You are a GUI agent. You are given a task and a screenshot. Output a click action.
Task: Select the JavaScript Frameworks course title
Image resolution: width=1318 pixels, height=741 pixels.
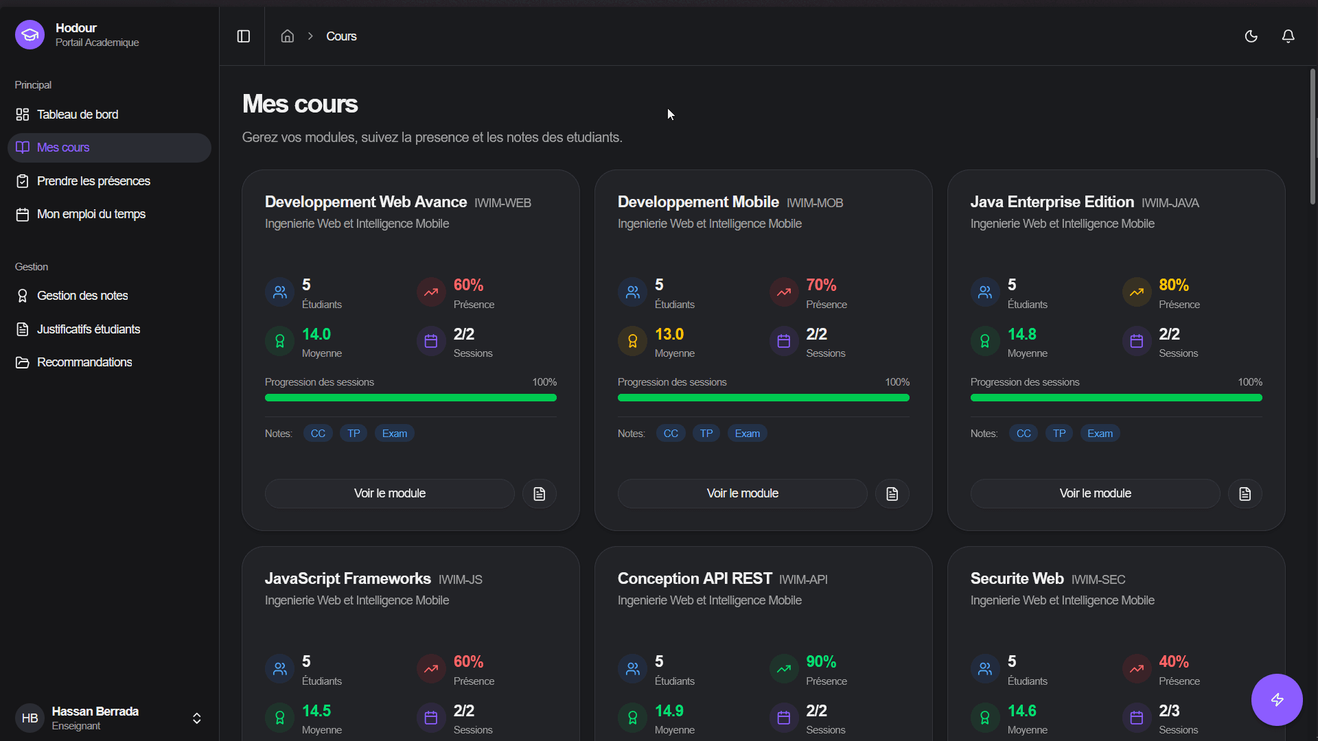[348, 579]
